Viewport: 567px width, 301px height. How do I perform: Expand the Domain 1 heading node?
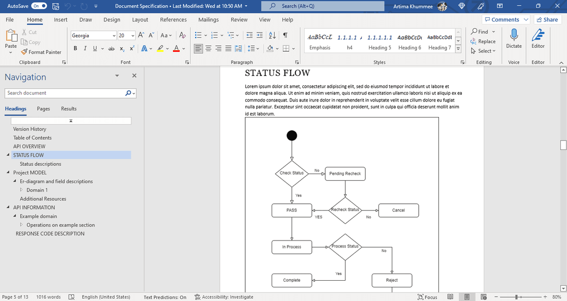coord(22,190)
